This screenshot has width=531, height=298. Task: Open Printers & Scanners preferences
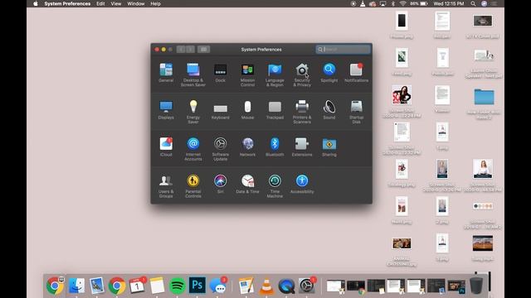[x=302, y=112]
